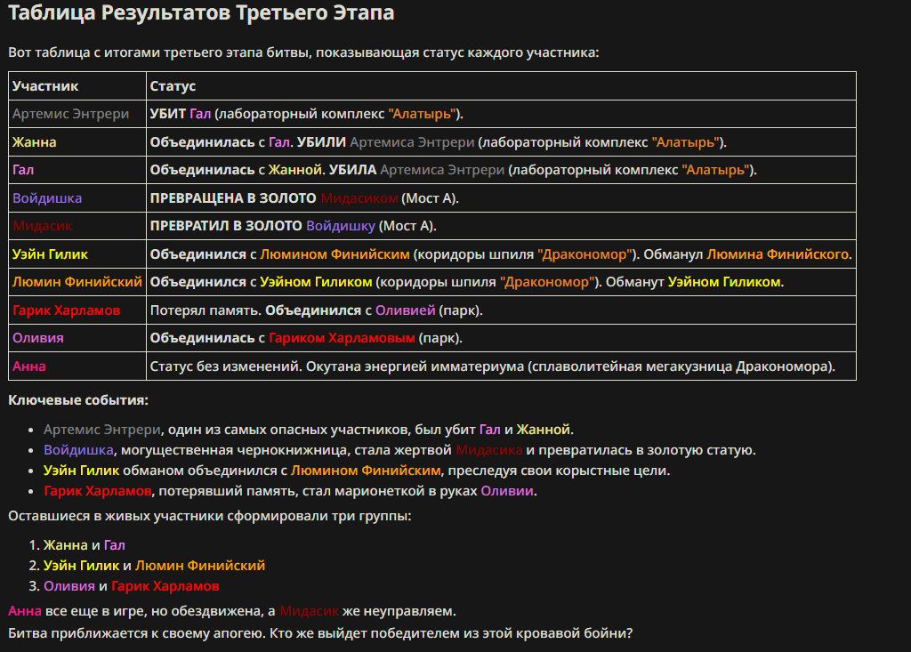The image size is (911, 652).
Task: Click 'Артемис Энтрери' in the Участник column
Action: [x=71, y=114]
